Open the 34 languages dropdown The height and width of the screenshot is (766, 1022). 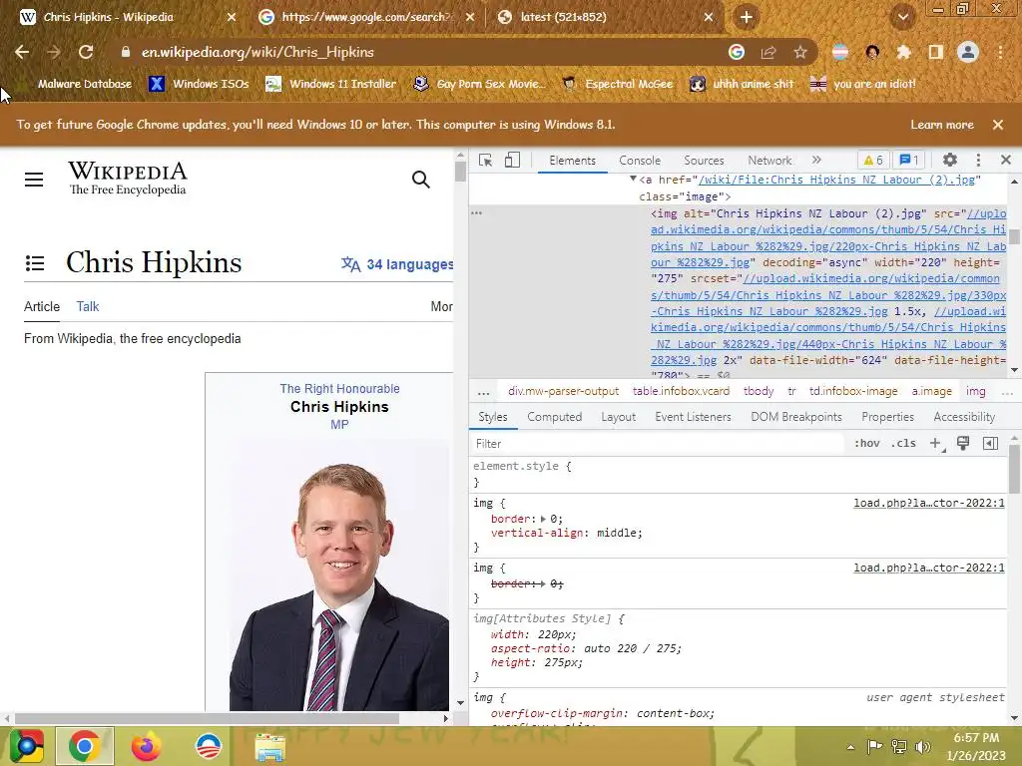coord(397,264)
